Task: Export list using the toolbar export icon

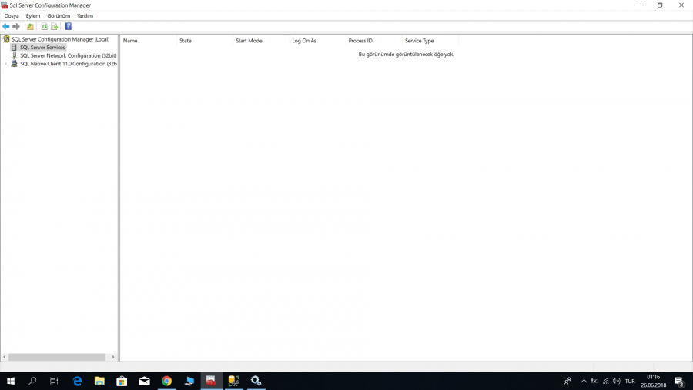Action: (55, 26)
